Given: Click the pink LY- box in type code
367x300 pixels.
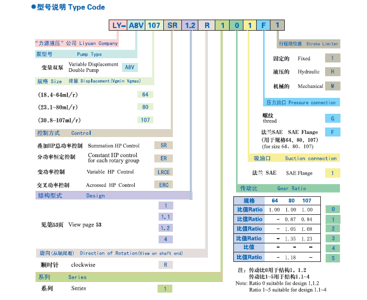Looking at the screenshot, I should click(118, 25).
